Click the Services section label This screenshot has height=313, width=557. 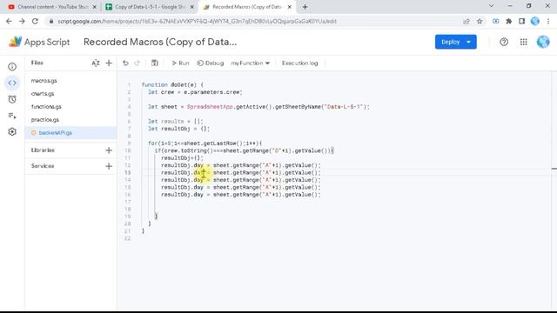pos(43,166)
